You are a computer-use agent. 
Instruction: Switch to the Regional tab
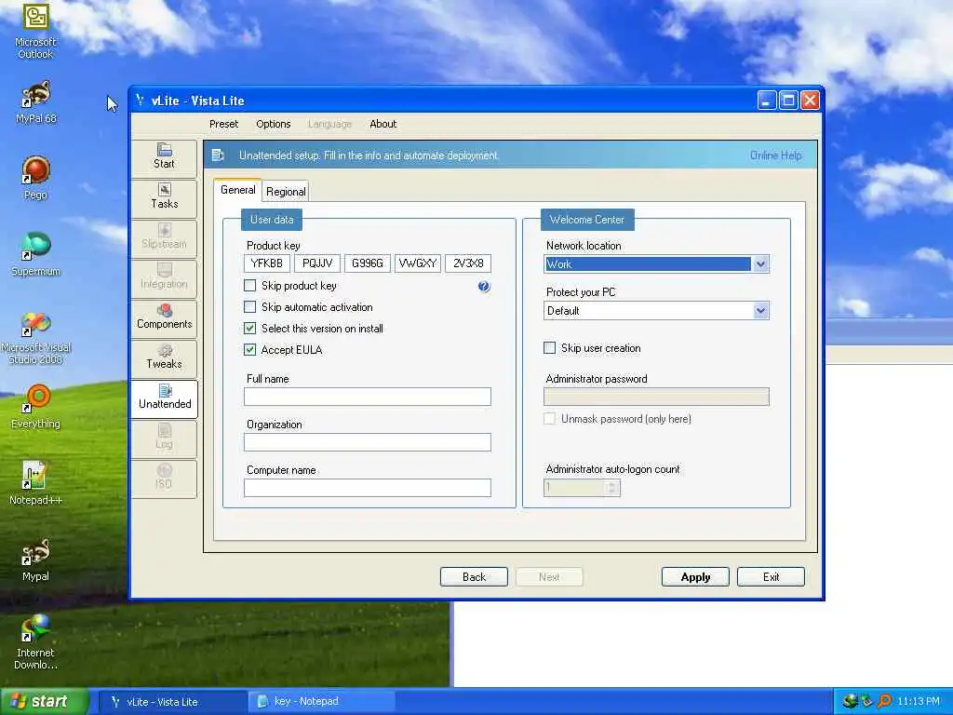(286, 192)
